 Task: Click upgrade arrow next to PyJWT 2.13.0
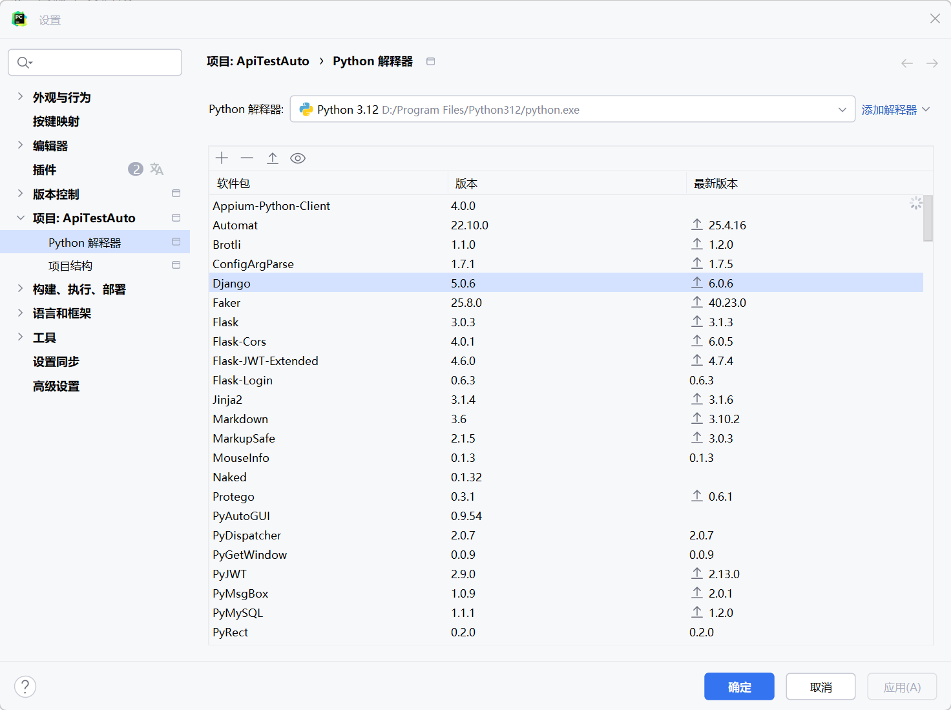[x=697, y=574]
